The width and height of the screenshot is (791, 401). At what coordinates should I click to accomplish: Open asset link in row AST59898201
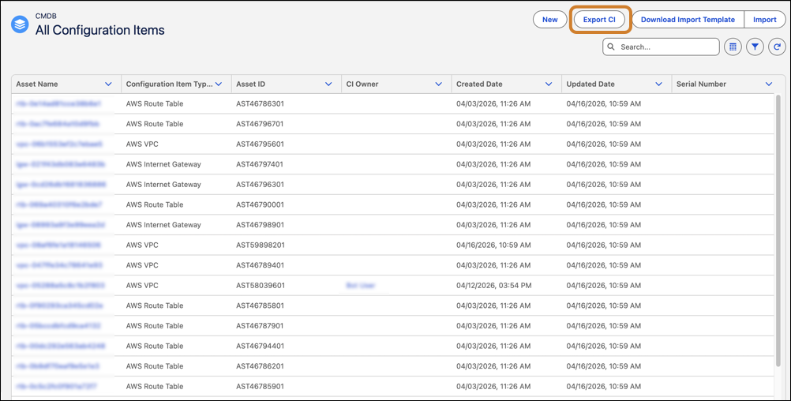click(58, 245)
